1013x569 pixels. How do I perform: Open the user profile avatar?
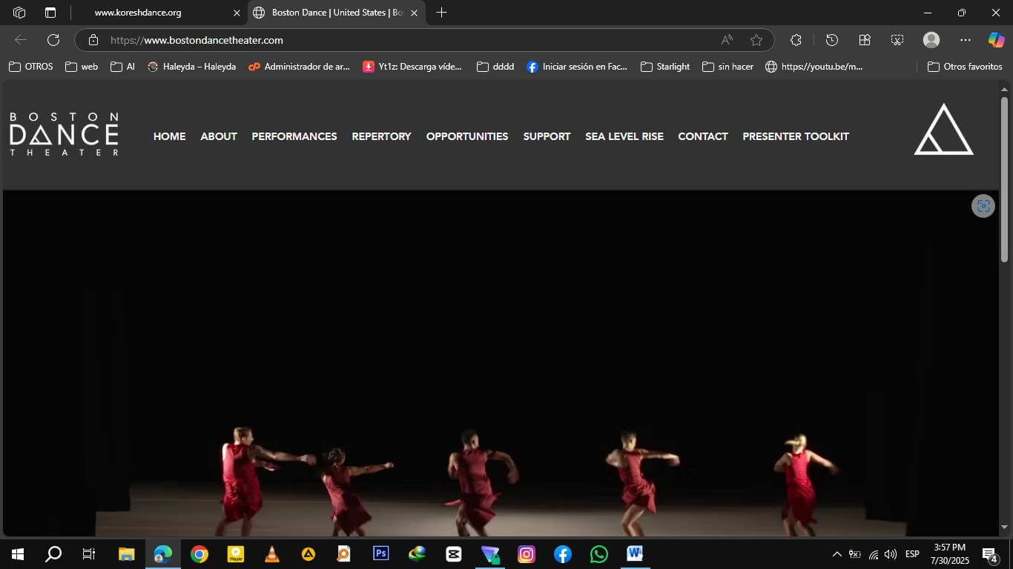click(x=931, y=40)
